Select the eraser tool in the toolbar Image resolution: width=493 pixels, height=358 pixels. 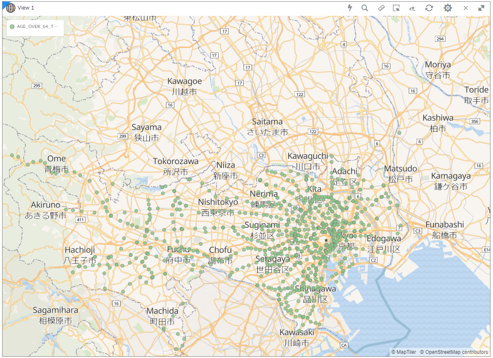pyautogui.click(x=412, y=8)
